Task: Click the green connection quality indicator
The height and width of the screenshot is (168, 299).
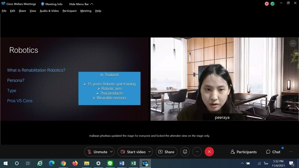Action: [x=272, y=4]
